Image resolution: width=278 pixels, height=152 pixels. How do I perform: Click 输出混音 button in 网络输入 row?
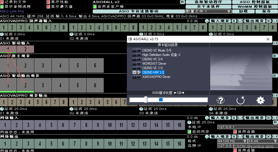coord(255,118)
